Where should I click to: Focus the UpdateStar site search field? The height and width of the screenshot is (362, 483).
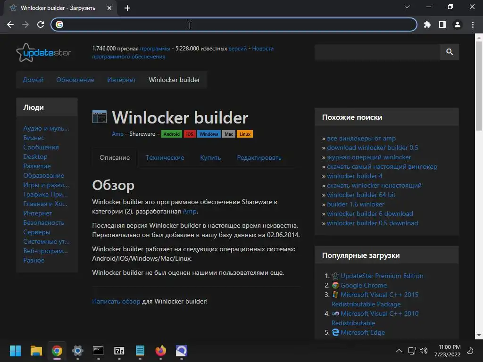[377, 52]
